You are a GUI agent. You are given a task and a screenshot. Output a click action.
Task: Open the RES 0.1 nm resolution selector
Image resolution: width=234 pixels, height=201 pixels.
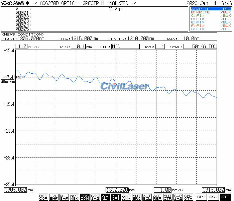pos(78,47)
